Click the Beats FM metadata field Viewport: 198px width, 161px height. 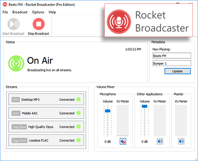pos(172,56)
